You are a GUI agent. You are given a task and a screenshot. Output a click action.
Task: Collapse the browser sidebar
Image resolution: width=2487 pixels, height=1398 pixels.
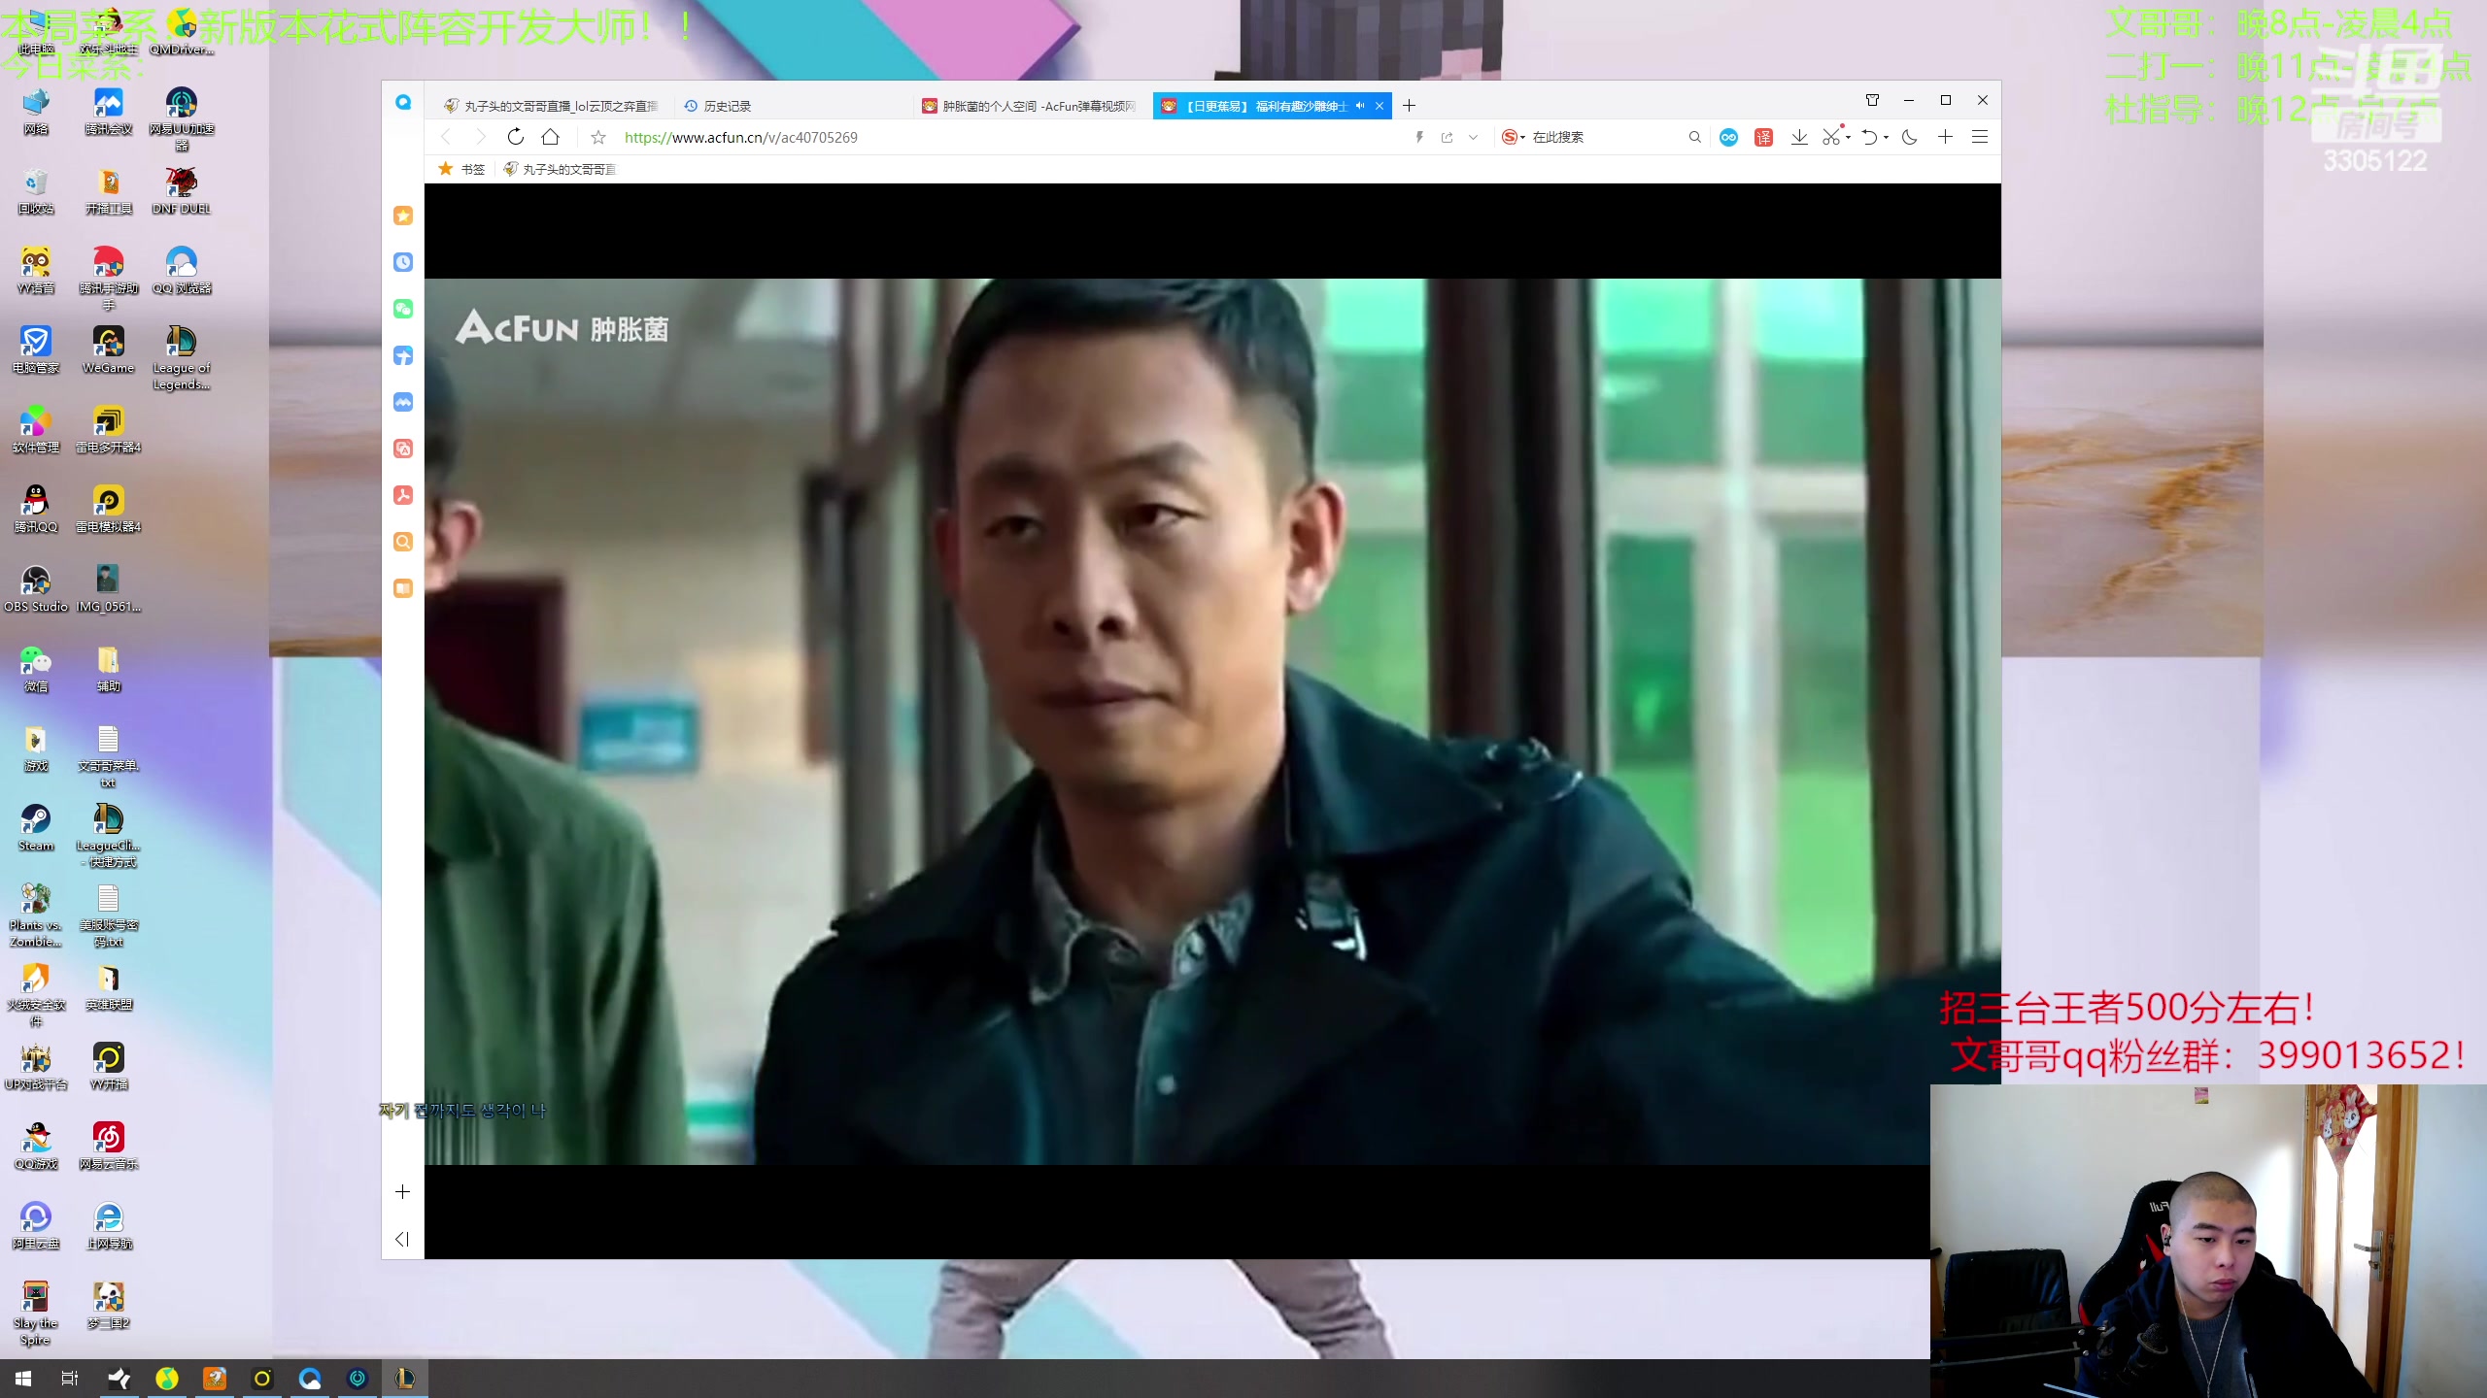pyautogui.click(x=403, y=1239)
